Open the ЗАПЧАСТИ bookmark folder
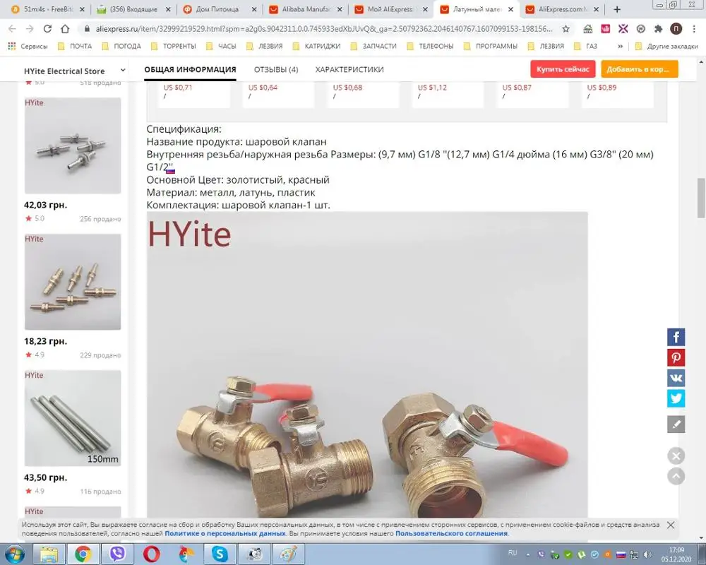This screenshot has width=706, height=565. click(x=373, y=46)
